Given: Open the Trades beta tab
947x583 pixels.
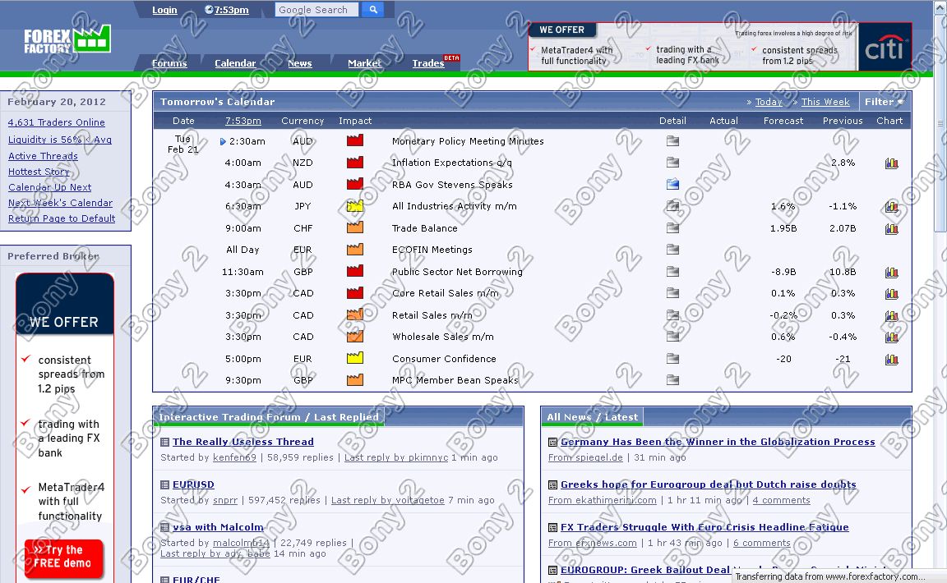Looking at the screenshot, I should tap(428, 63).
